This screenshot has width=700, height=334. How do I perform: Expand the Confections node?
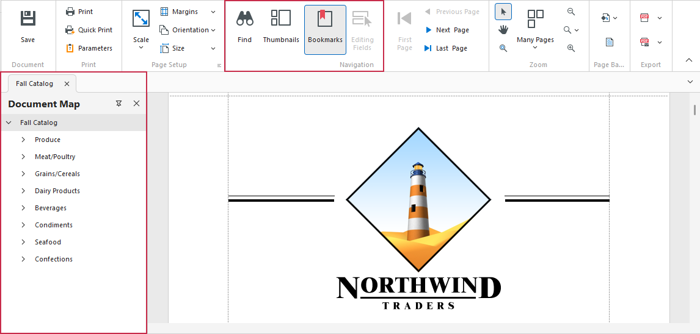(x=23, y=259)
